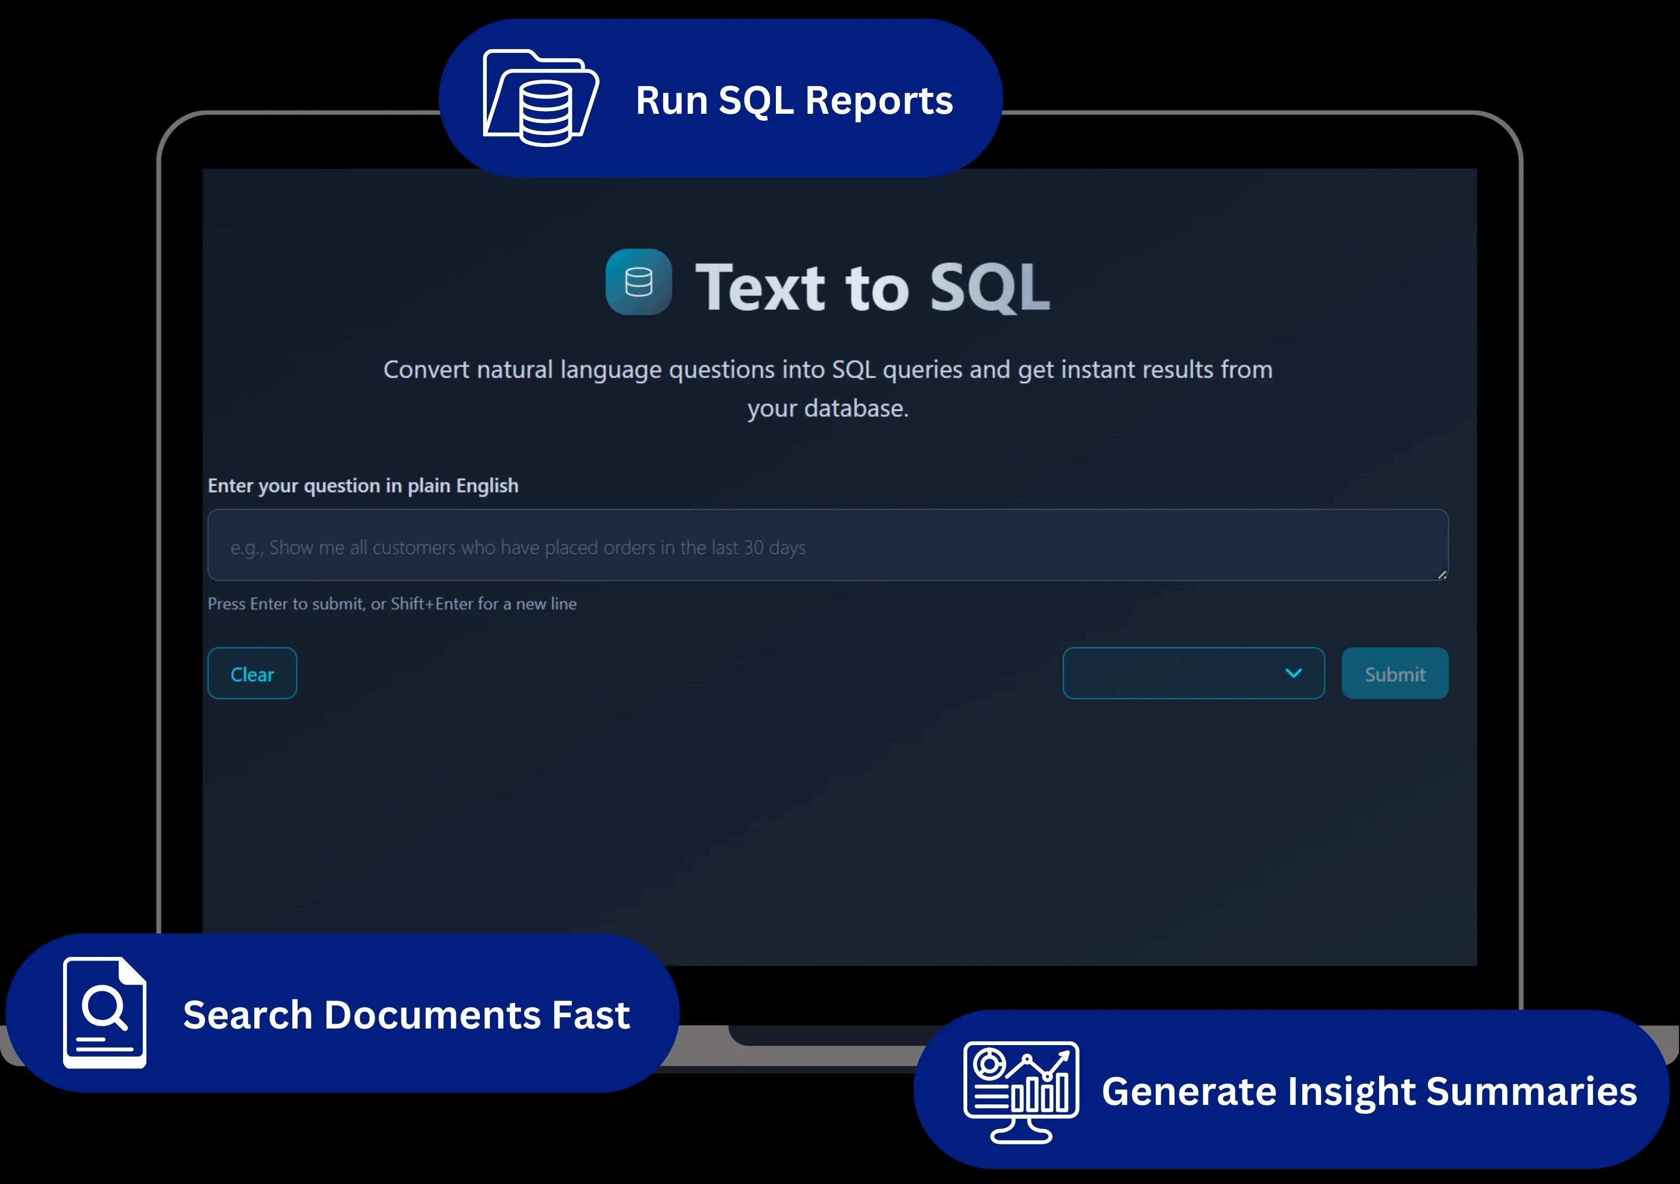
Task: Toggle focus onto the plain English question box
Action: click(x=827, y=545)
